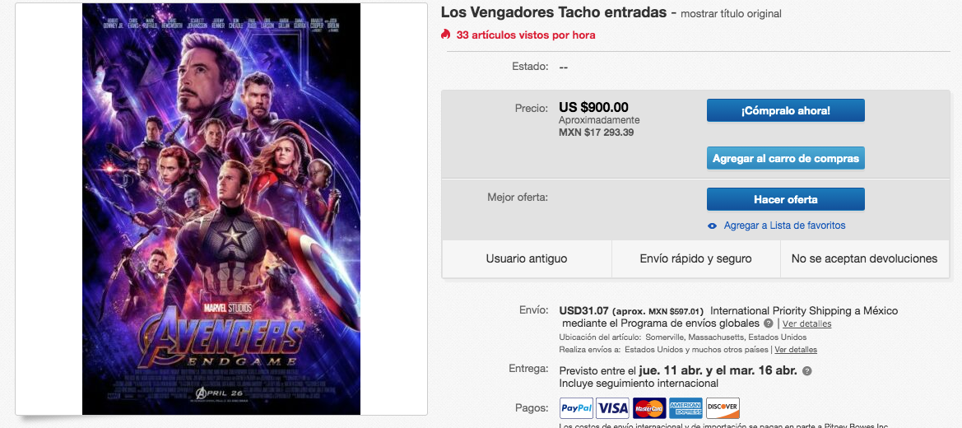Open the help icon beside delivery dates
This screenshot has width=962, height=428.
[806, 371]
